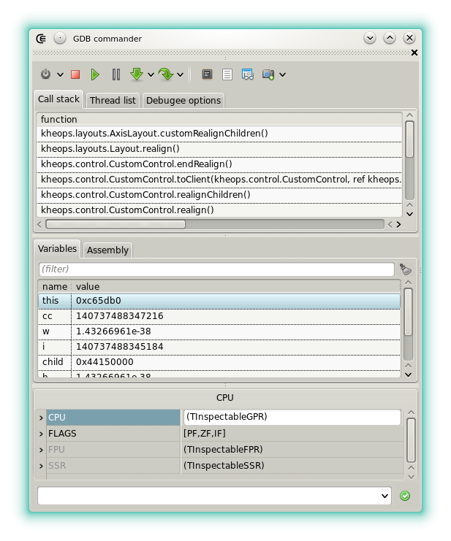Expand the FLAGS register node

41,434
